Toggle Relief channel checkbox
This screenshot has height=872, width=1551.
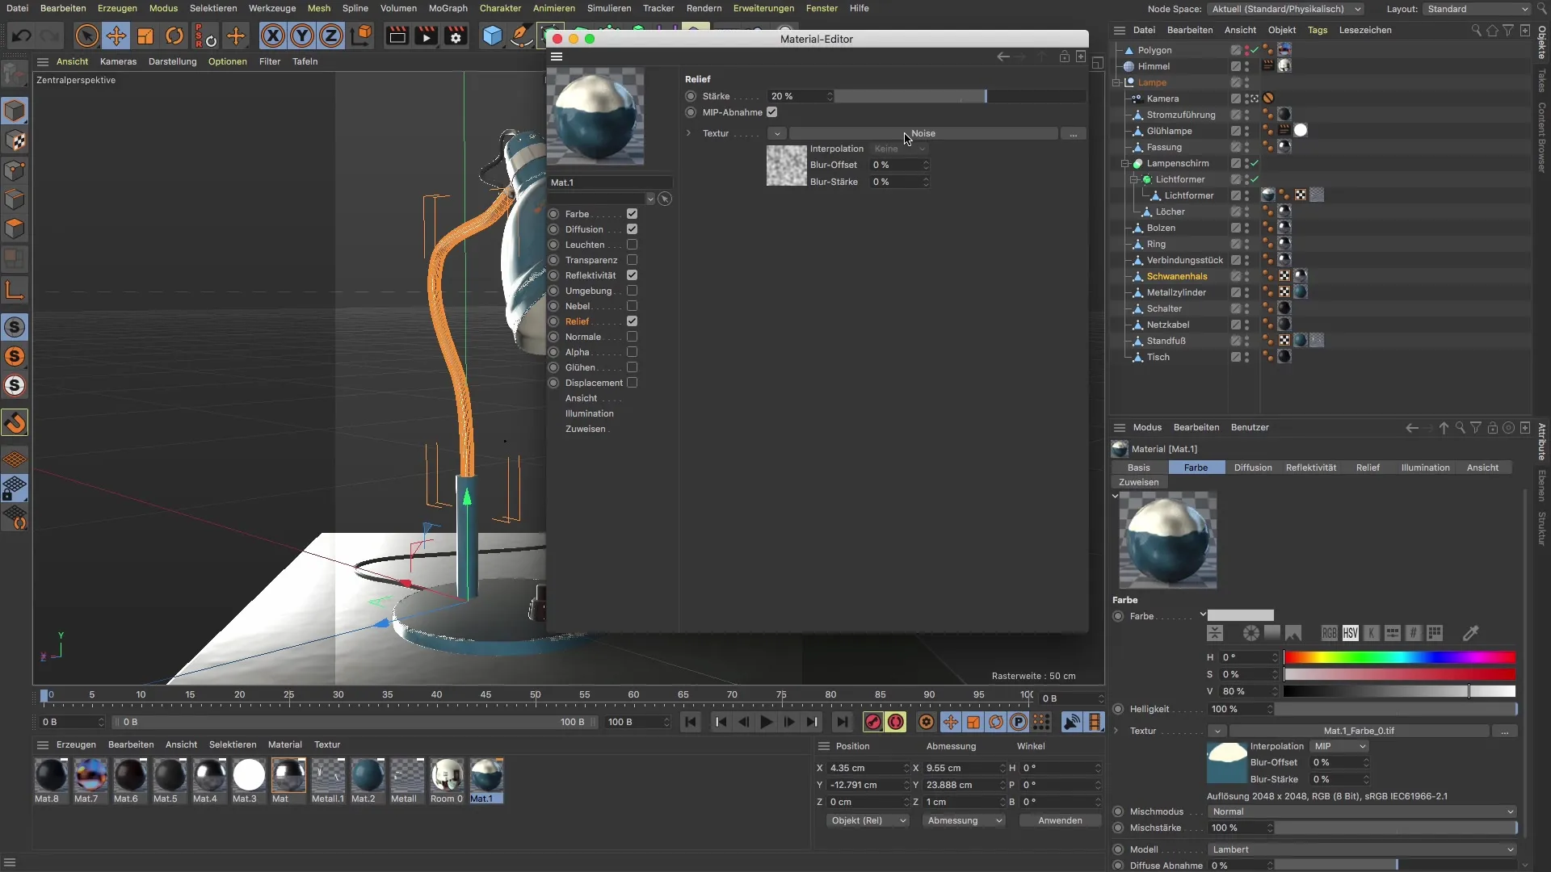click(632, 321)
